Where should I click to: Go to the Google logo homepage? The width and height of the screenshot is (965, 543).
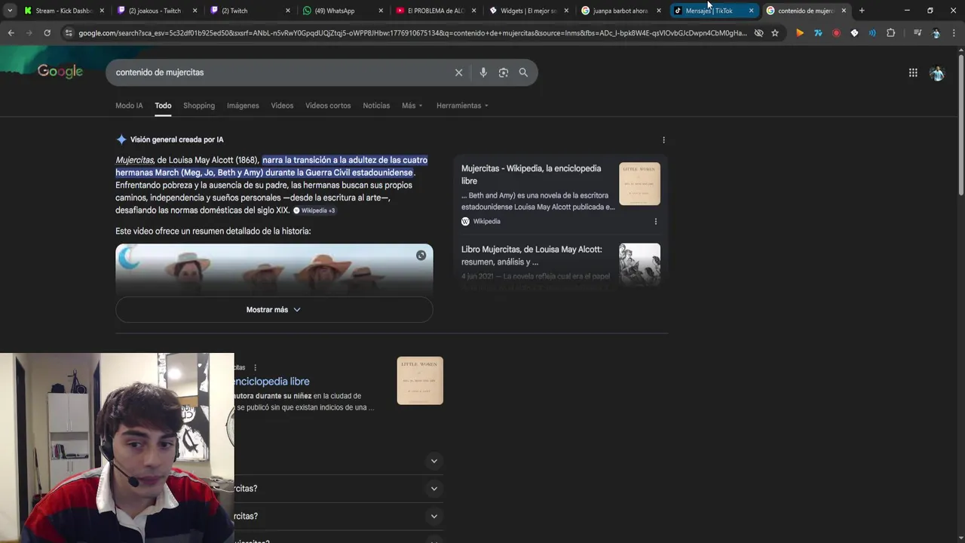(60, 72)
